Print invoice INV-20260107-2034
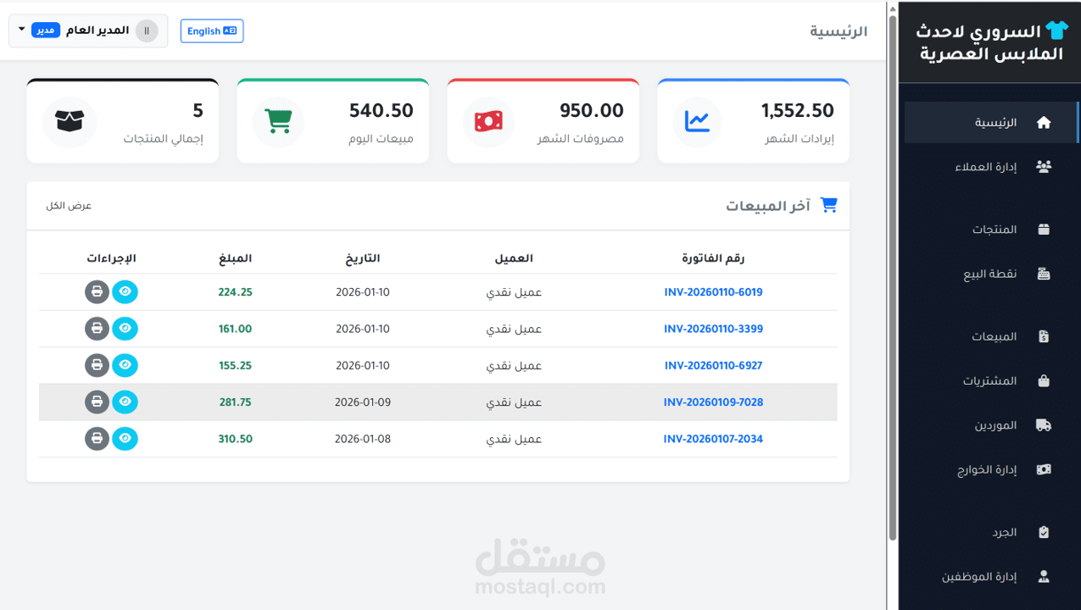The height and width of the screenshot is (610, 1081). pyautogui.click(x=98, y=439)
